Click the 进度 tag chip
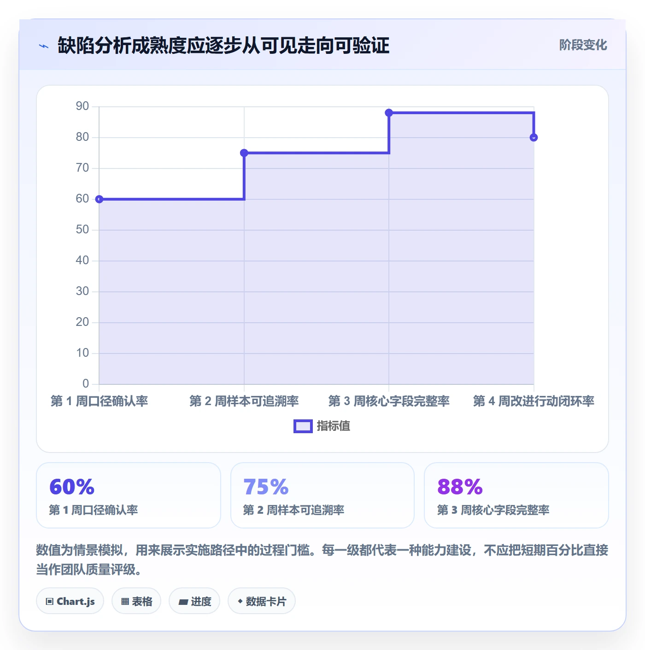Viewport: 645px width, 650px height. [194, 601]
